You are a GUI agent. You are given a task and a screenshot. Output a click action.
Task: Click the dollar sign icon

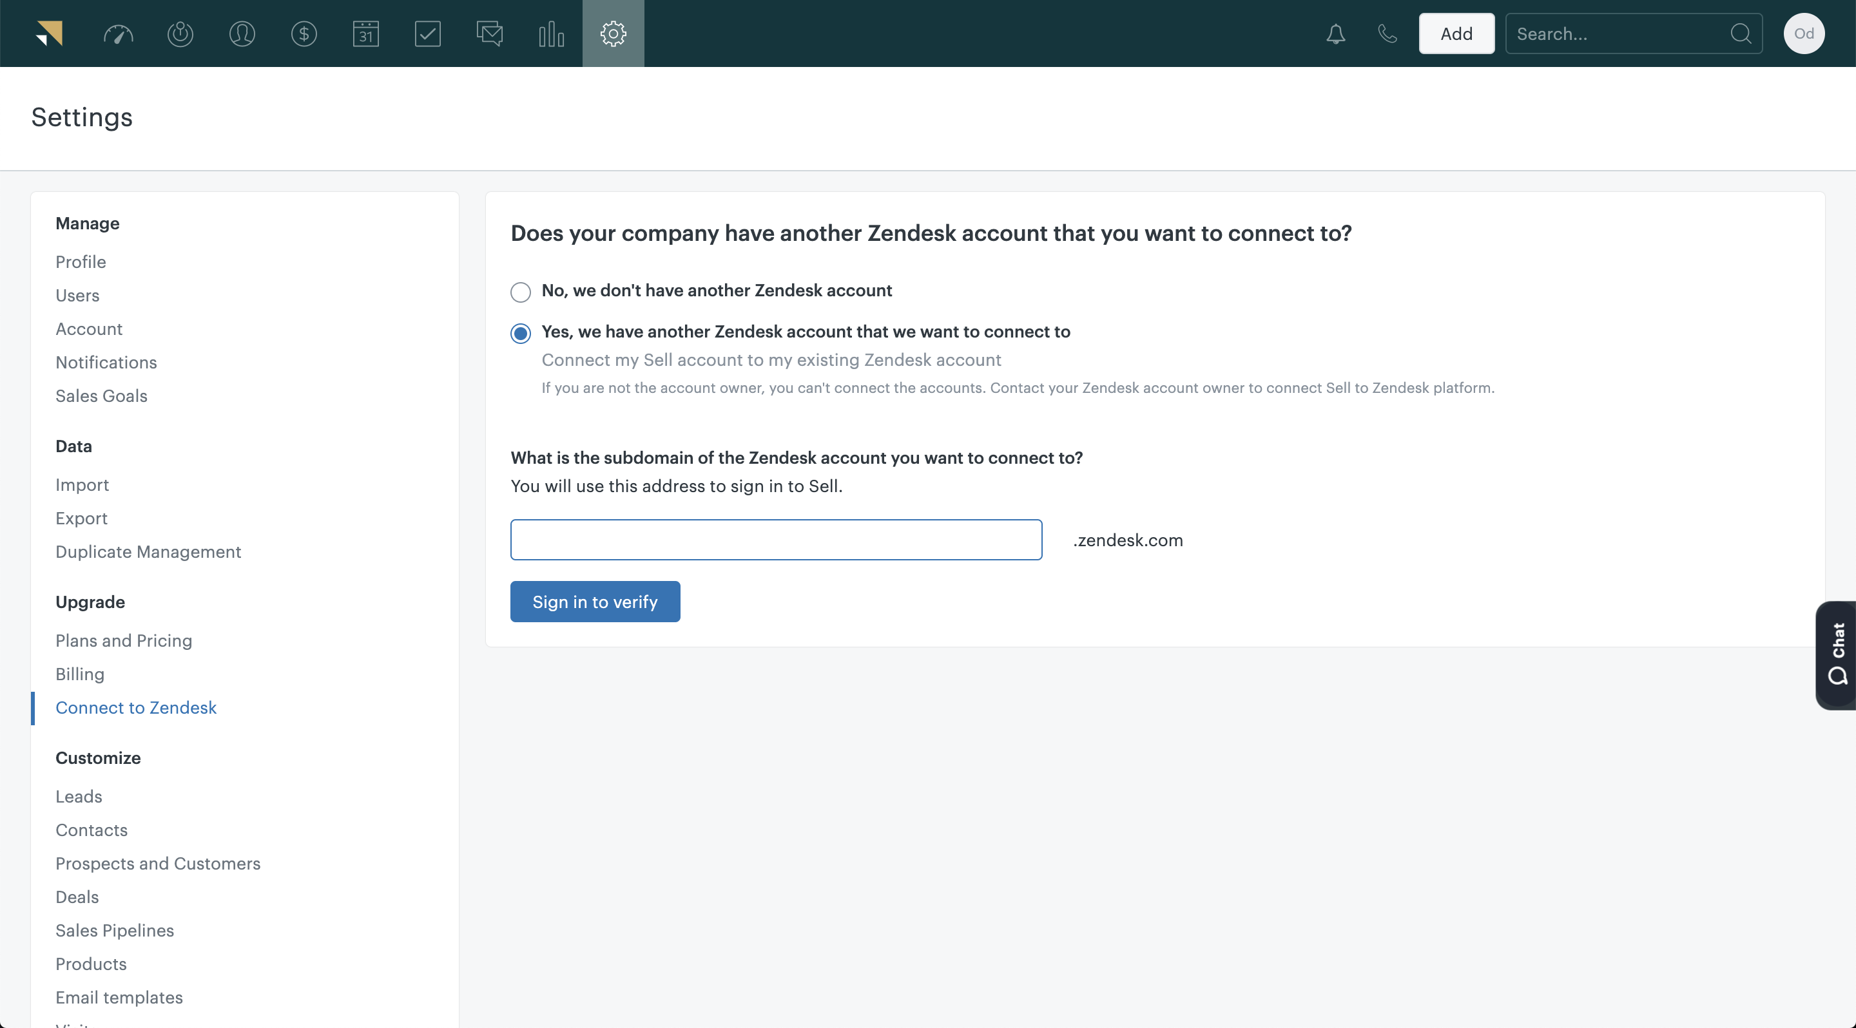point(303,34)
